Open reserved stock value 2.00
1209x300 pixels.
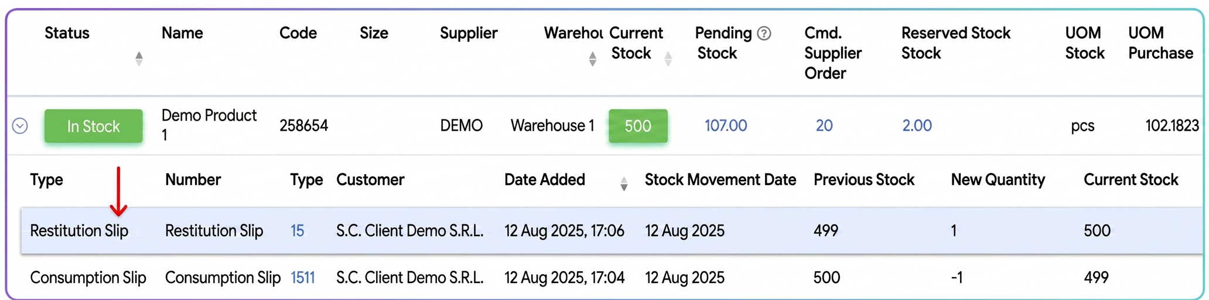(917, 125)
